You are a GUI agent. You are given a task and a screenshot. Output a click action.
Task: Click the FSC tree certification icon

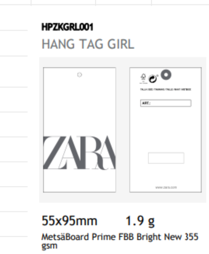click(143, 78)
